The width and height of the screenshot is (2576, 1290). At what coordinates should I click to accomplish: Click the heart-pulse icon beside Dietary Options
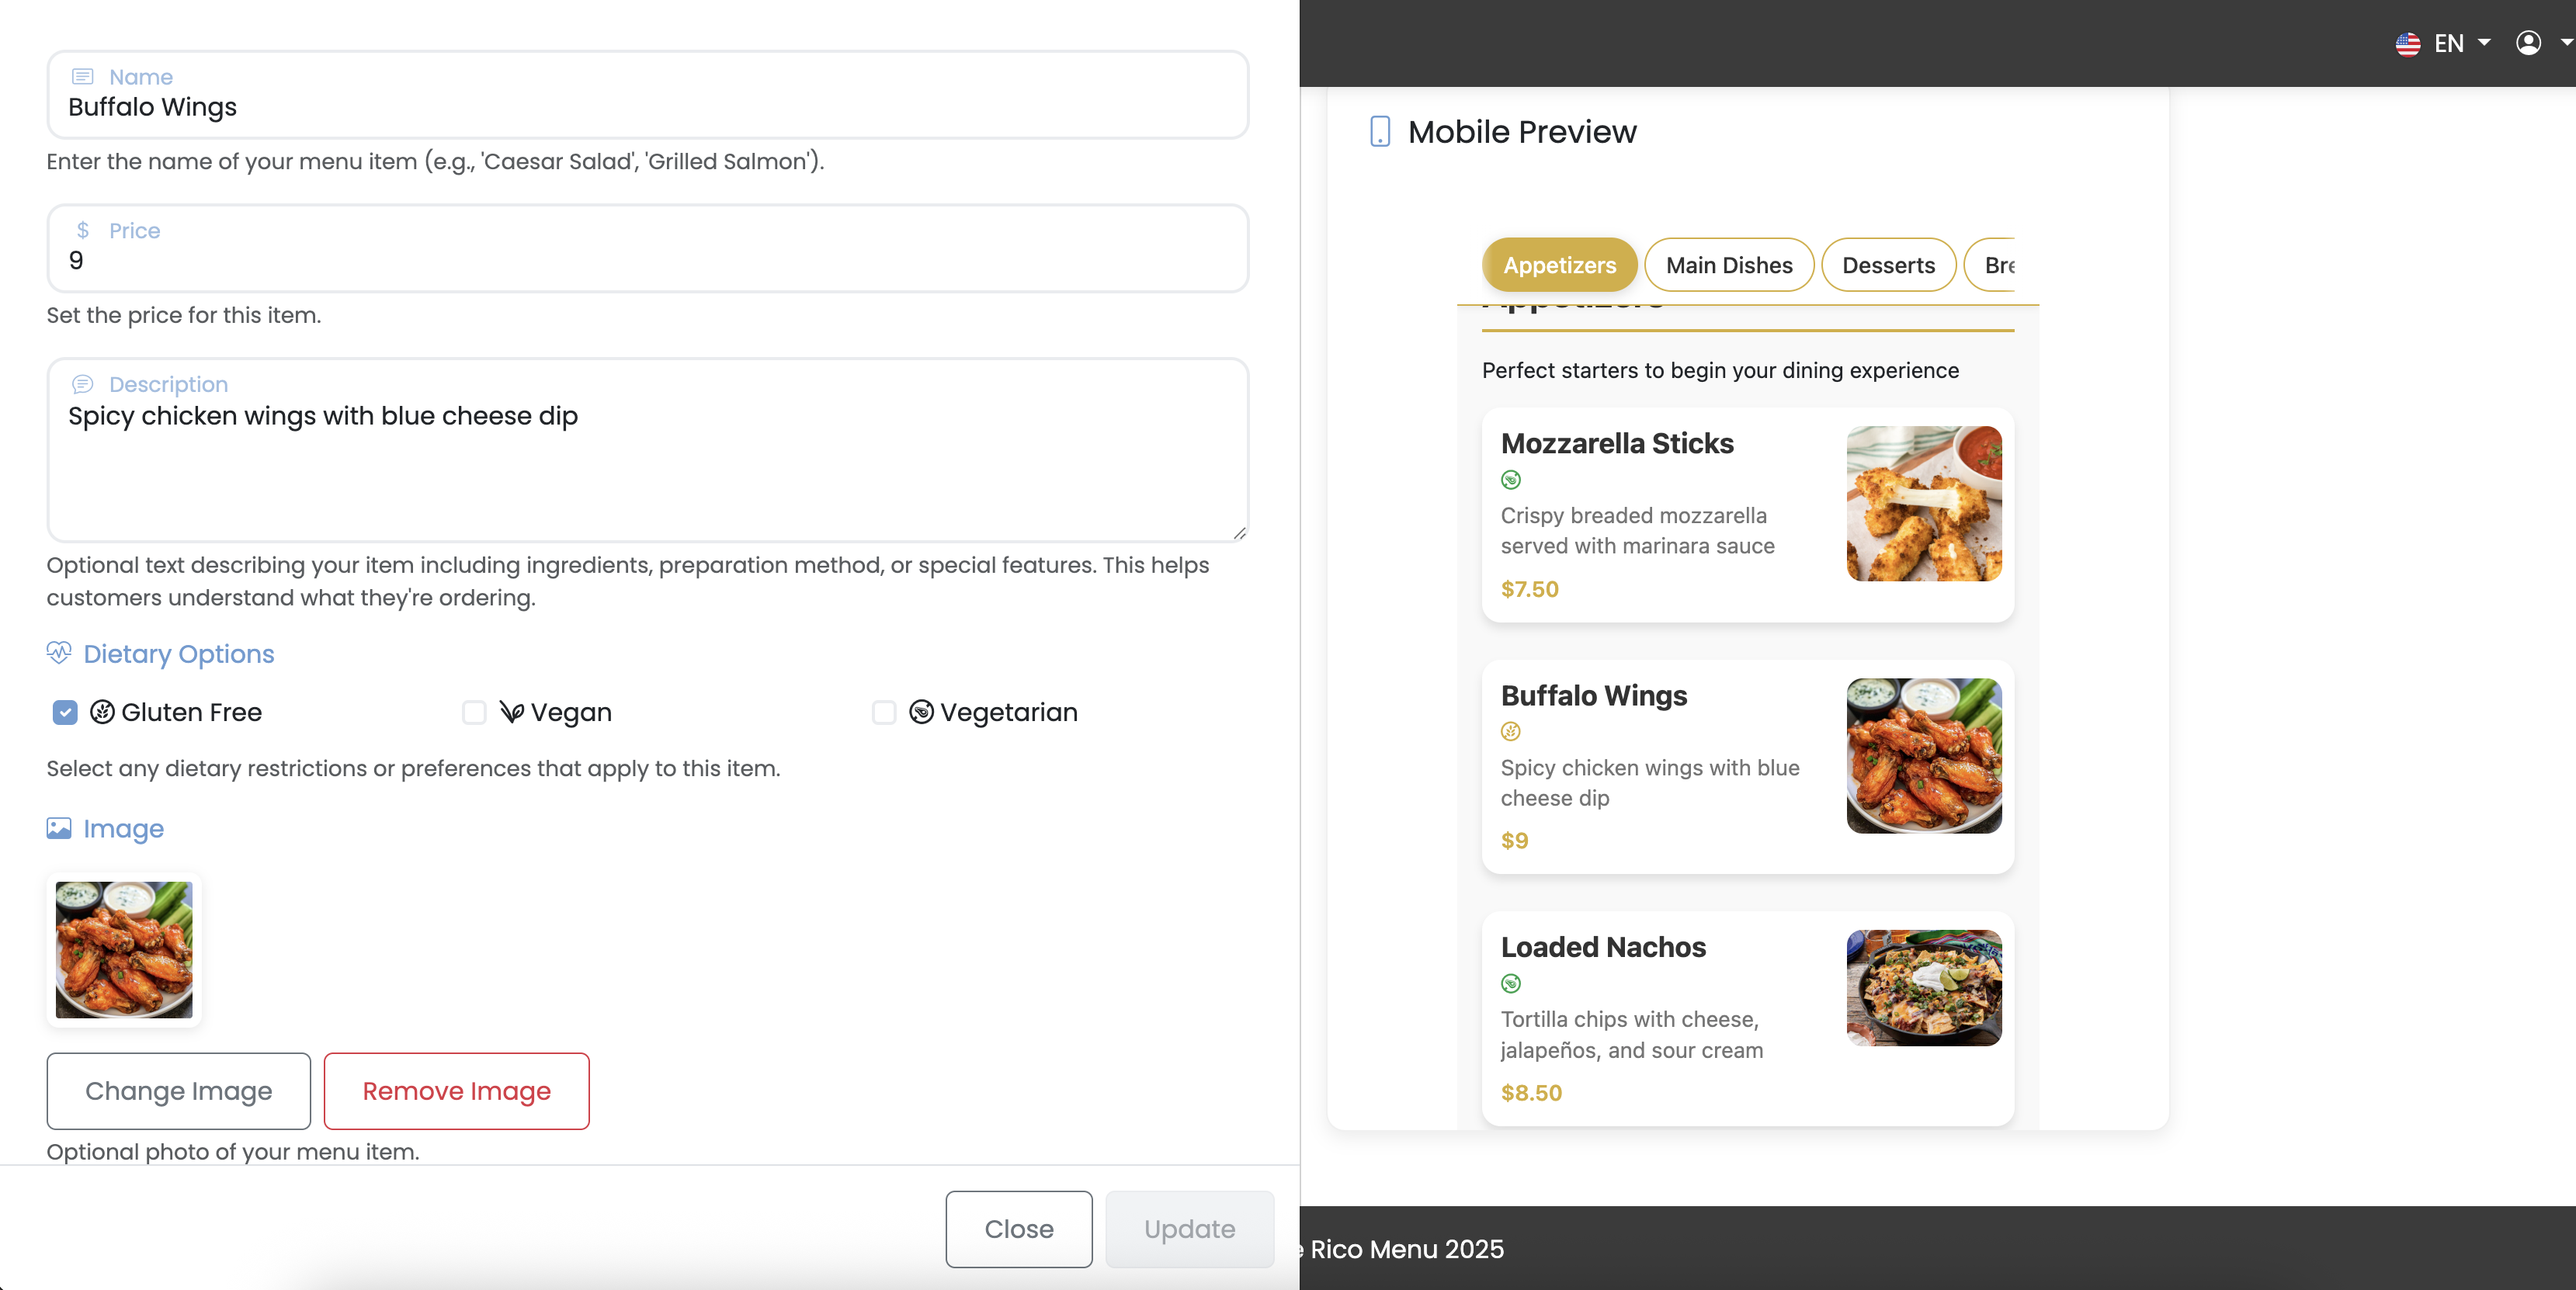pos(58,653)
